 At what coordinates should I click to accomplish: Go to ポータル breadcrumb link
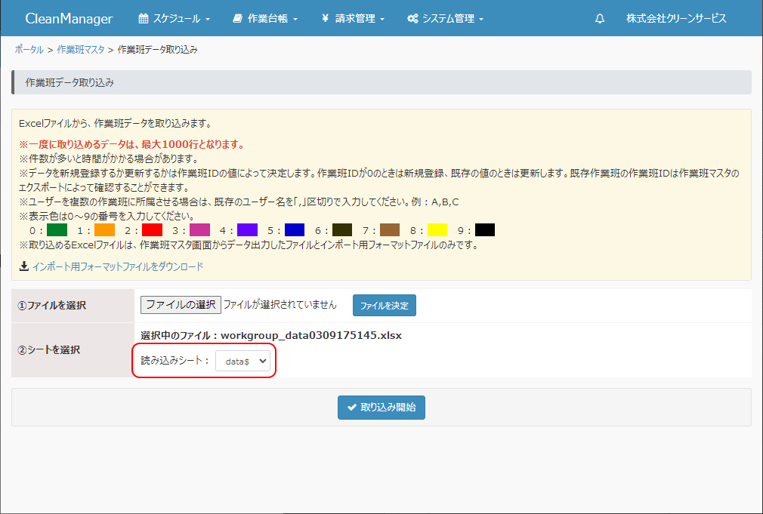coord(29,49)
